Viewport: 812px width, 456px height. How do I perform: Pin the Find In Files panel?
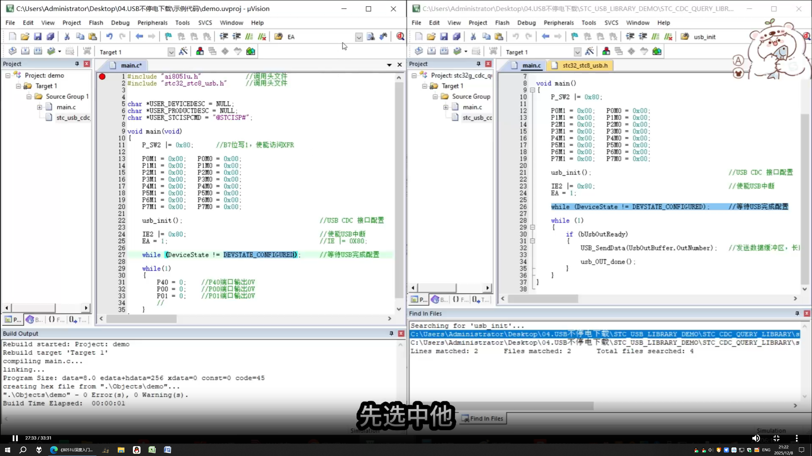point(796,313)
